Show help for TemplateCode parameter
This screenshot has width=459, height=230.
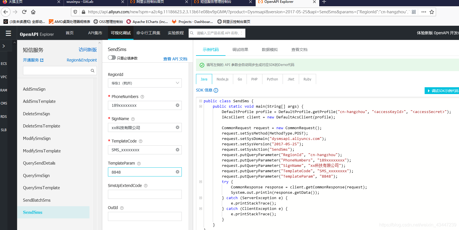click(x=141, y=141)
